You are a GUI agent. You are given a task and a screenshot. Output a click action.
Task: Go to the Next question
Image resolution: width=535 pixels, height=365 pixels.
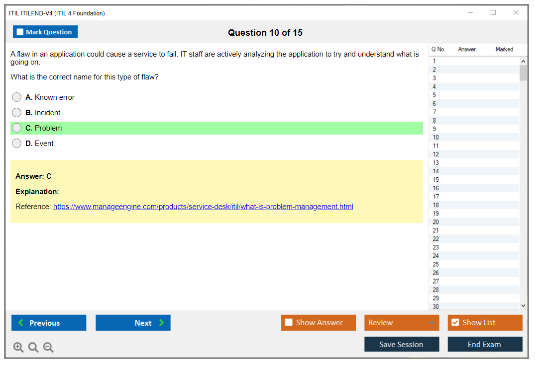(133, 323)
